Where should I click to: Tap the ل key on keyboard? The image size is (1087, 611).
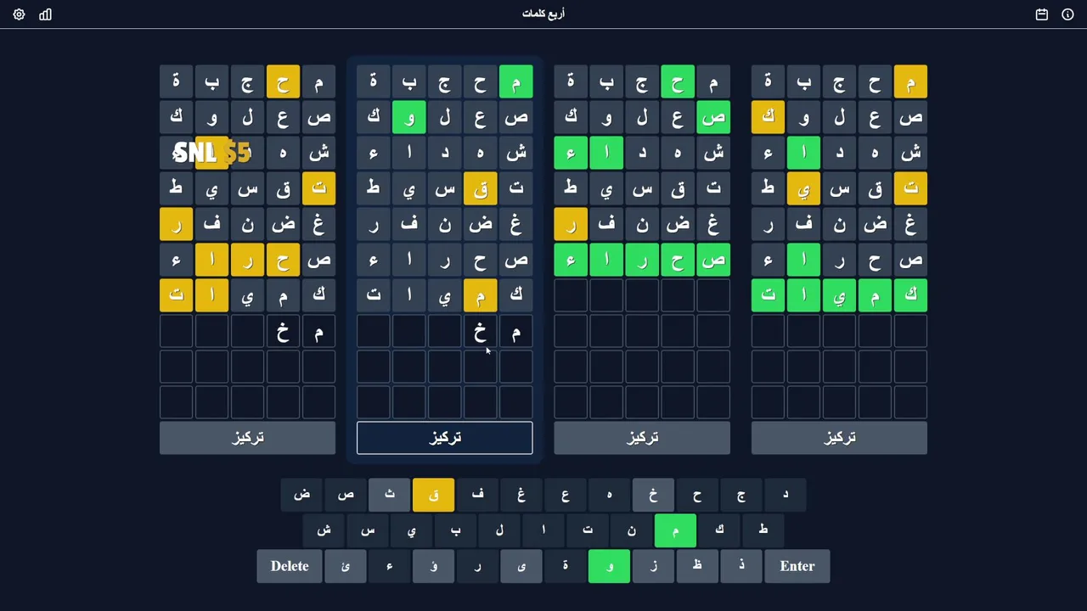(x=499, y=530)
